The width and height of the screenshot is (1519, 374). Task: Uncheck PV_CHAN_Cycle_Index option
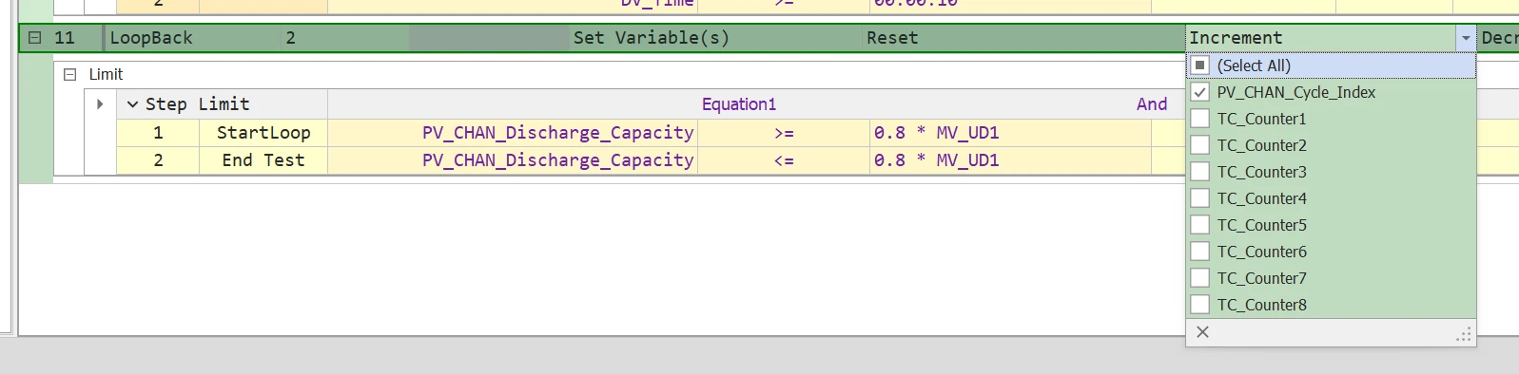tap(1200, 92)
